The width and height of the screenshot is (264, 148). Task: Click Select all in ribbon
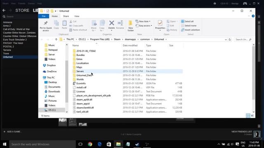click(187, 21)
